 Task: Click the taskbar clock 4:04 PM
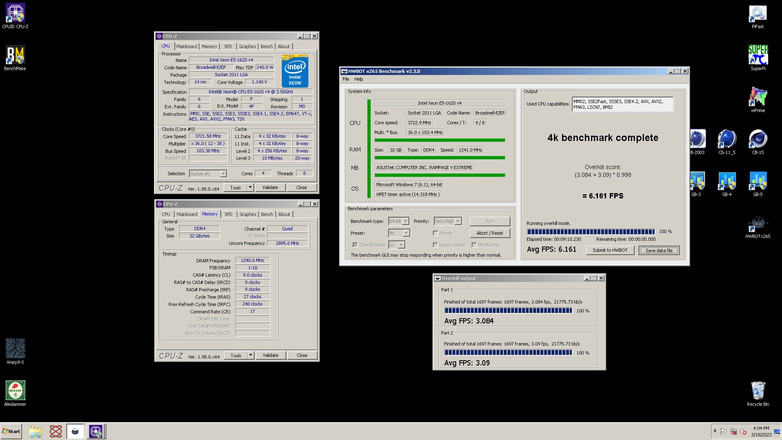(x=761, y=431)
